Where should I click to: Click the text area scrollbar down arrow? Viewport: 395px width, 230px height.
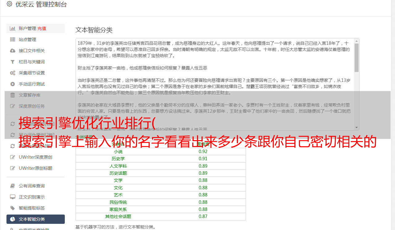coord(357,128)
